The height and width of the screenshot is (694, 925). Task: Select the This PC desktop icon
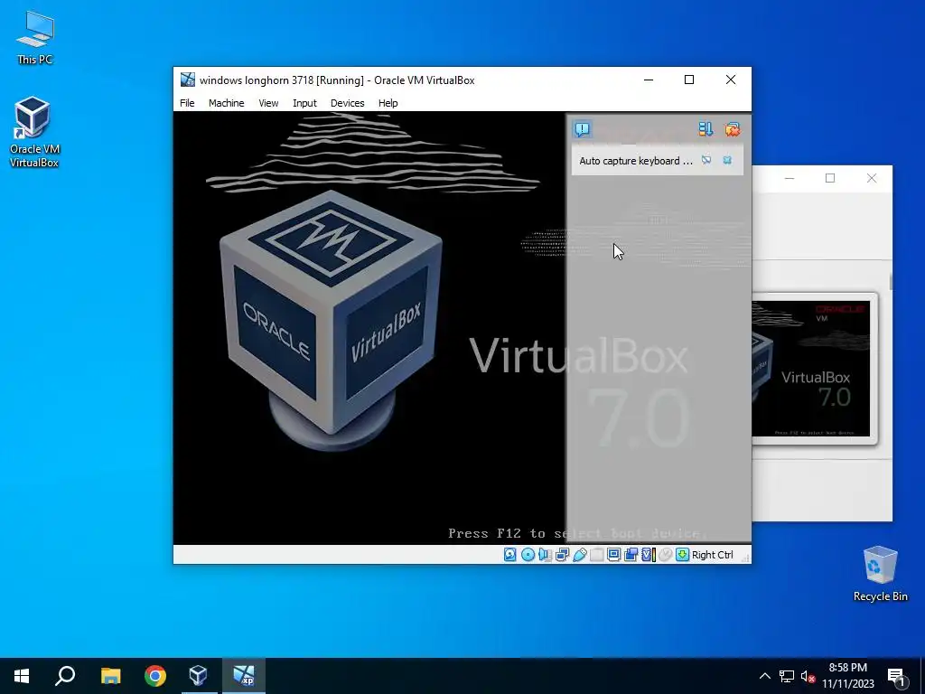(35, 38)
